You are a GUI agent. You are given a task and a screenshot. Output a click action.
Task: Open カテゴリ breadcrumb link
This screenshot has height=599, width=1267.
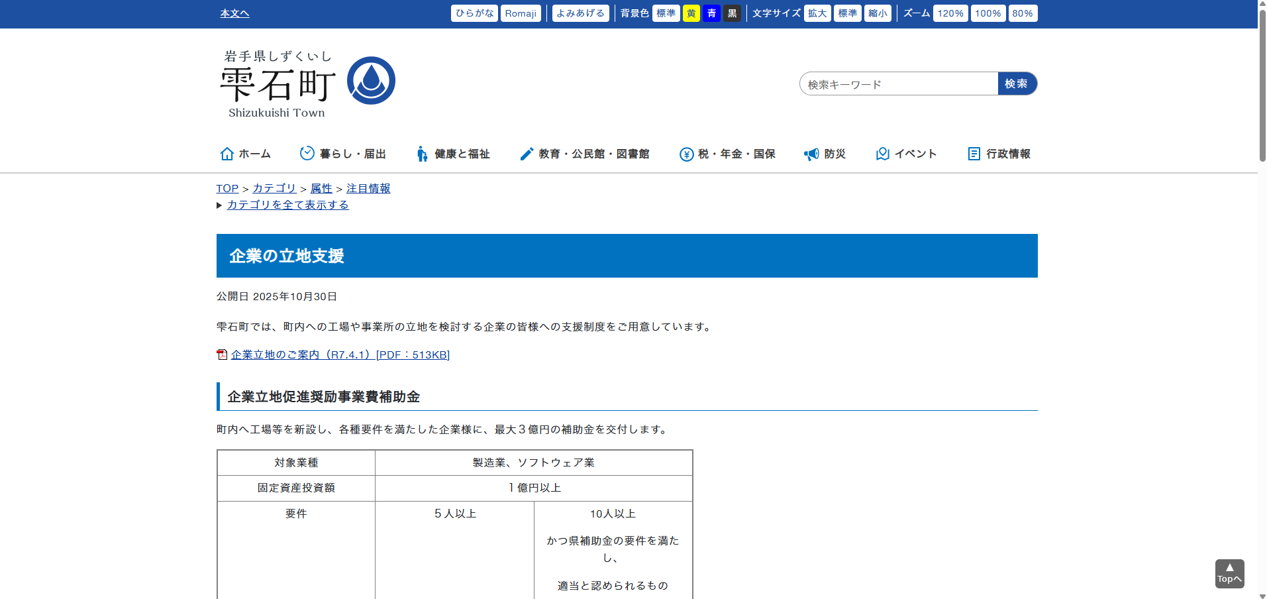(274, 188)
